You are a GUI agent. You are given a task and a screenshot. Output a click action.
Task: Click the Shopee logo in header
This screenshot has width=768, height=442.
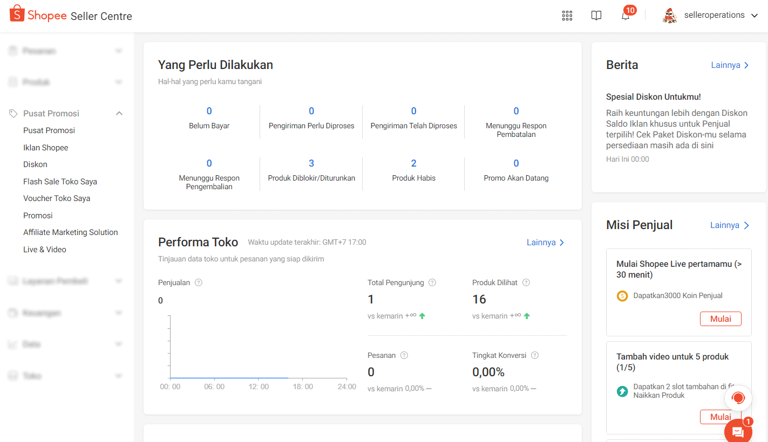(38, 15)
